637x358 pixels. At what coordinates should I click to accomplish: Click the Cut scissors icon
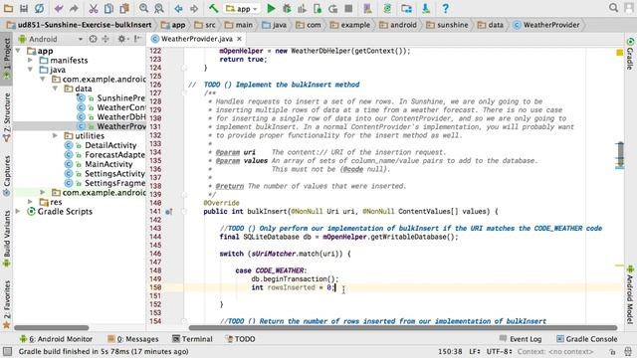93,8
